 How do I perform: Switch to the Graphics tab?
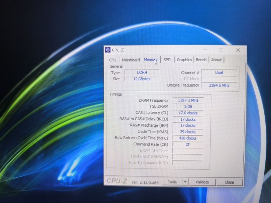[x=184, y=60]
